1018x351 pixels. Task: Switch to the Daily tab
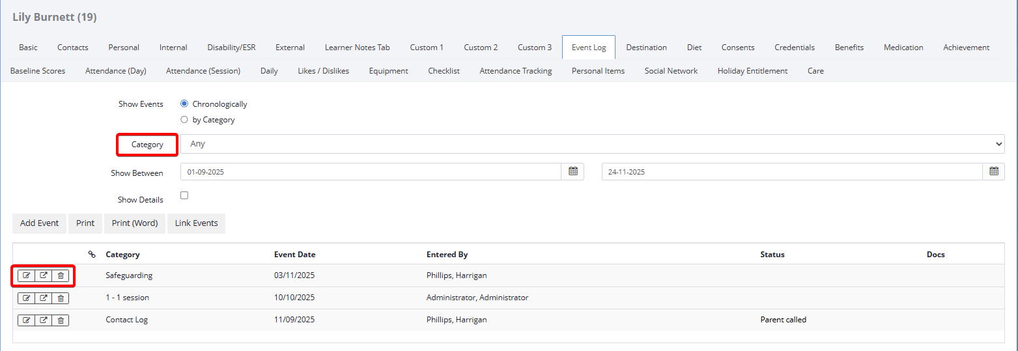point(269,71)
